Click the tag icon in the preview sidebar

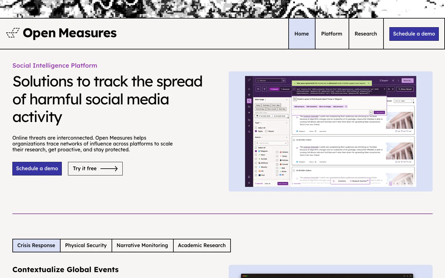[x=249, y=132]
